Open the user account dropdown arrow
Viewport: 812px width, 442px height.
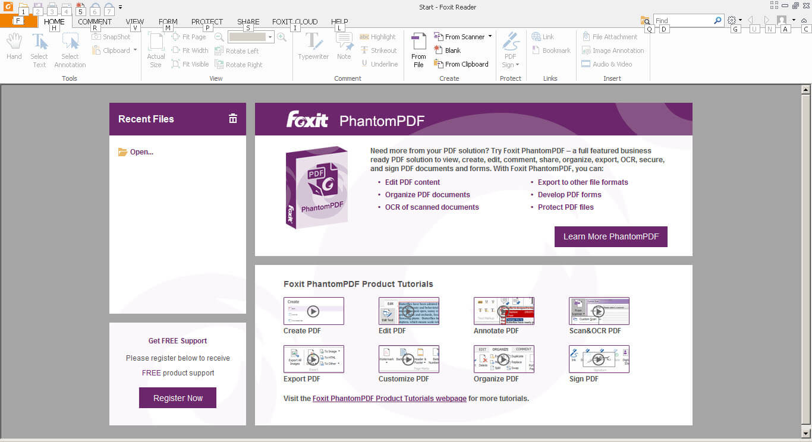click(794, 20)
